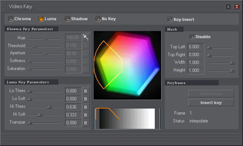Reset Hi Soft with its D button
This screenshot has width=243, height=146.
tap(86, 115)
